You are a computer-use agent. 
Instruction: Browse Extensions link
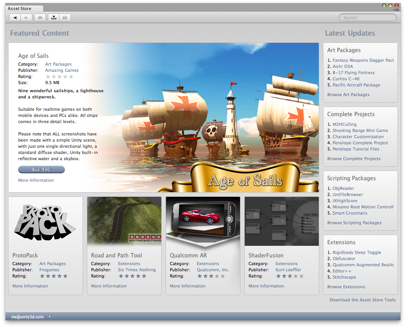346,287
